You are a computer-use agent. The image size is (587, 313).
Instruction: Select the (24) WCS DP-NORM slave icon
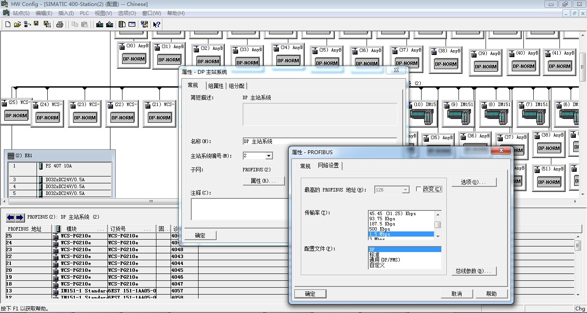point(47,113)
